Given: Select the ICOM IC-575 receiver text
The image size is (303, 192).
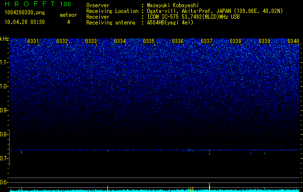Looking at the screenshot, I should [193, 17].
